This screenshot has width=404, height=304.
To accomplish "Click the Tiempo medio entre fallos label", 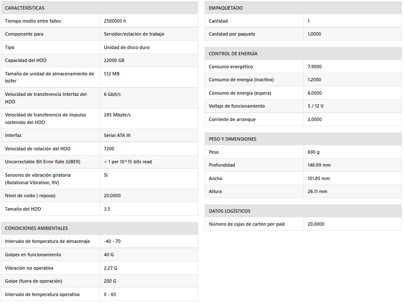I will pyautogui.click(x=33, y=21).
